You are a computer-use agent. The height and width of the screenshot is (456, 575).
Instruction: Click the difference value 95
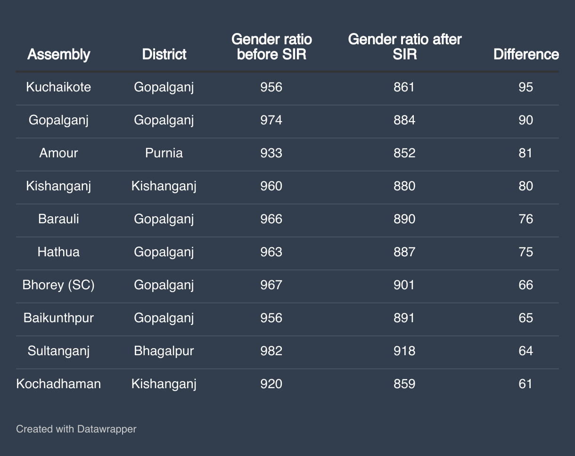(x=526, y=87)
